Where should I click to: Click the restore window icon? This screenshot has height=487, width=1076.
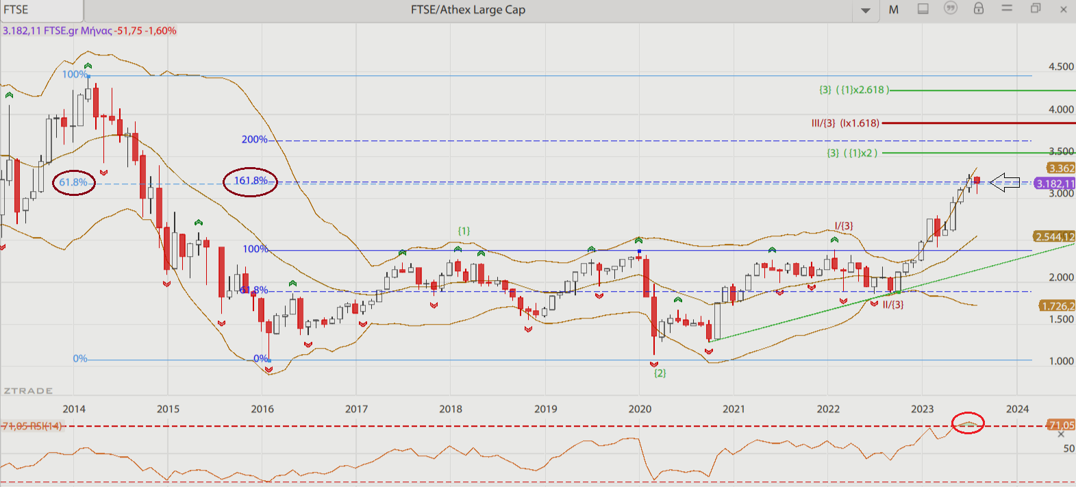[x=1036, y=9]
